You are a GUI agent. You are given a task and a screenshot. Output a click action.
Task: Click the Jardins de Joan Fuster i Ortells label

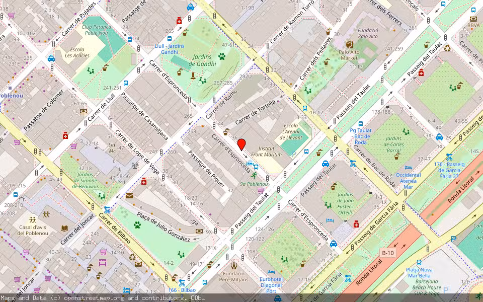click(345, 203)
